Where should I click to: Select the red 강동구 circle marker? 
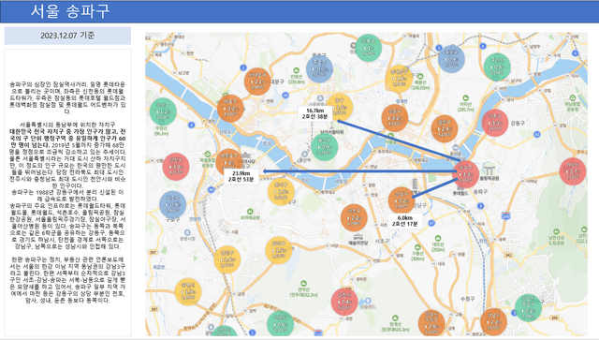pos(495,123)
